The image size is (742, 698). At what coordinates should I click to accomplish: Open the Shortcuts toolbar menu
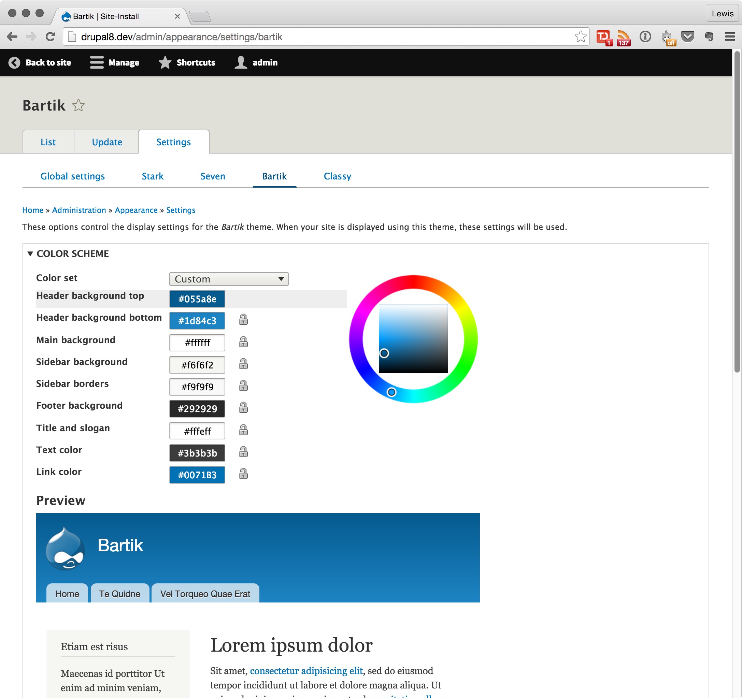point(187,63)
